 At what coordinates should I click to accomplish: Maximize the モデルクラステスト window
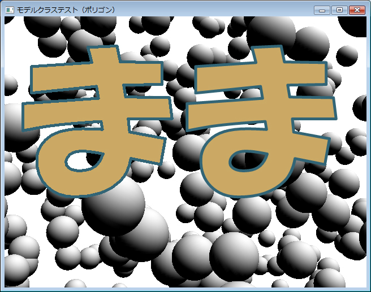click(339, 10)
